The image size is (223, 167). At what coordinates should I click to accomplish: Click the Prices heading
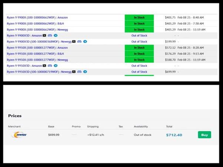[x=15, y=116]
